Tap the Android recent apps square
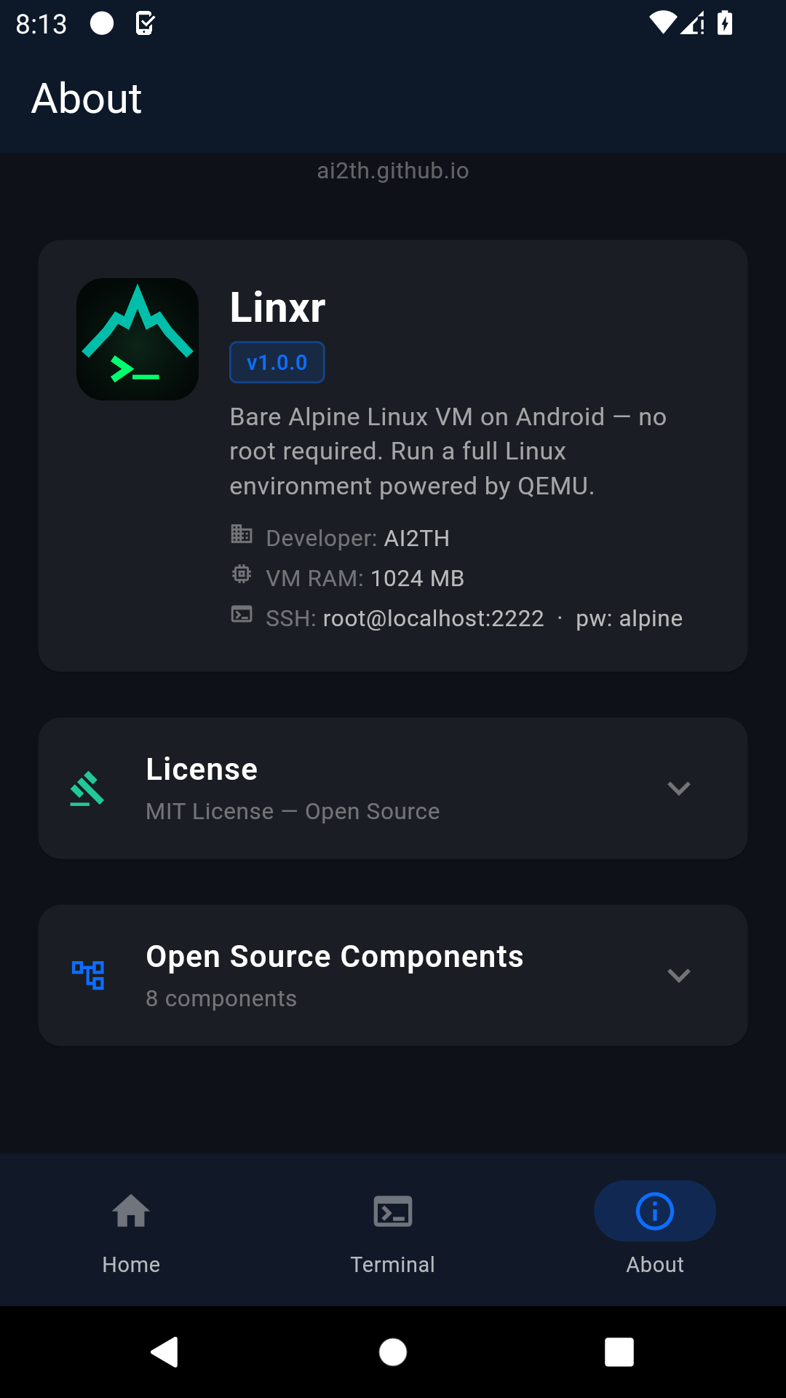This screenshot has width=786, height=1398. coord(619,1353)
